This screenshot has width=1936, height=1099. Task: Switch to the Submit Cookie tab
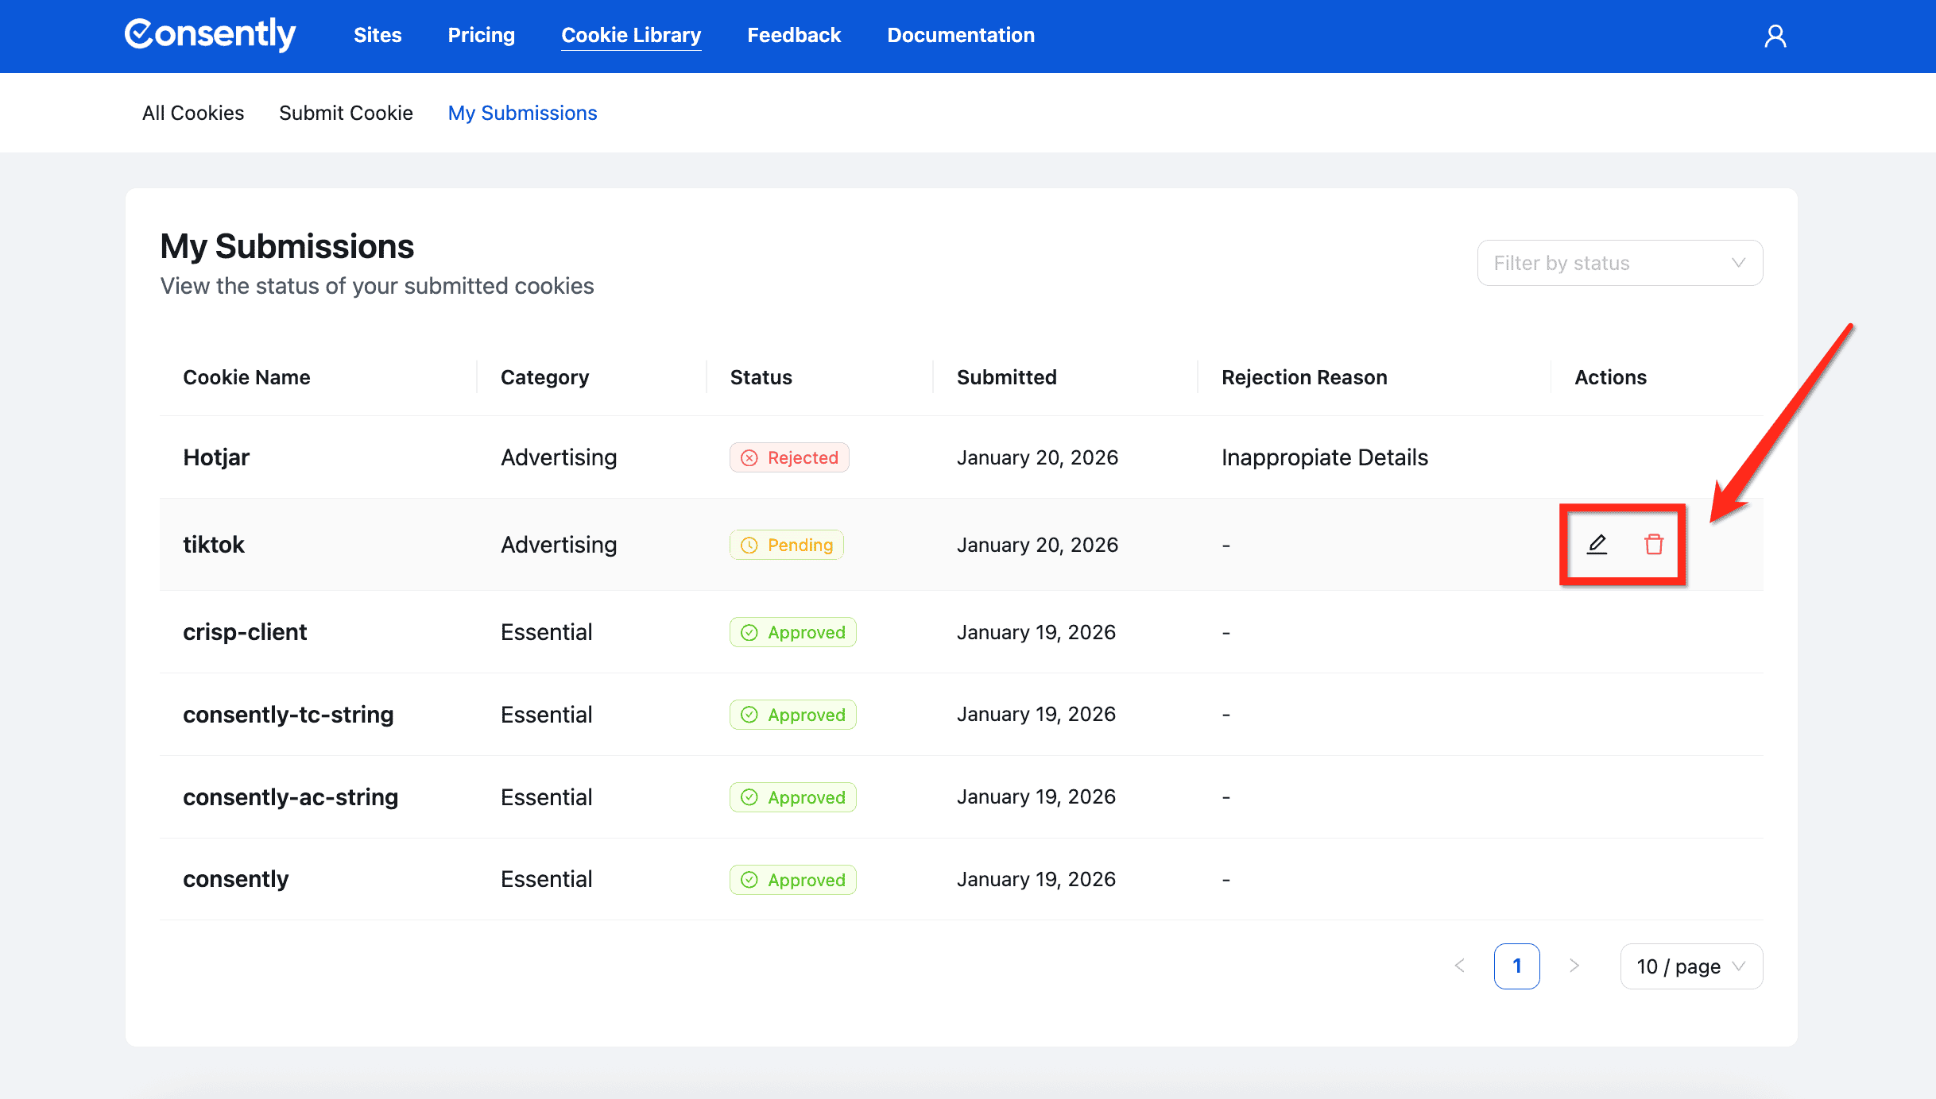pos(346,113)
